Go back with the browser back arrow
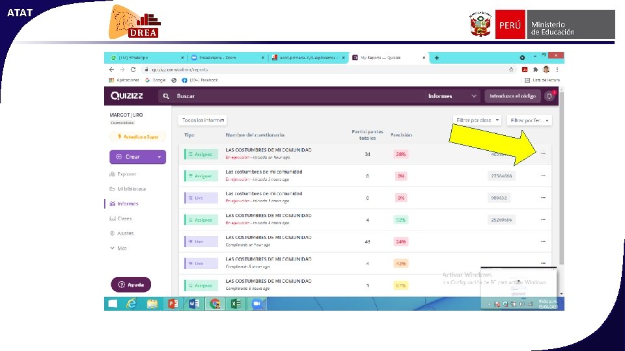This screenshot has width=625, height=351. tap(111, 70)
